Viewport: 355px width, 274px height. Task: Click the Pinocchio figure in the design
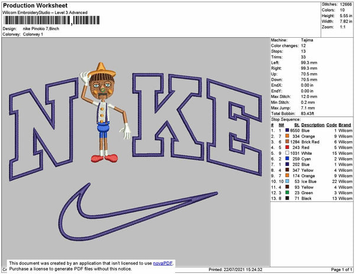pyautogui.click(x=104, y=112)
